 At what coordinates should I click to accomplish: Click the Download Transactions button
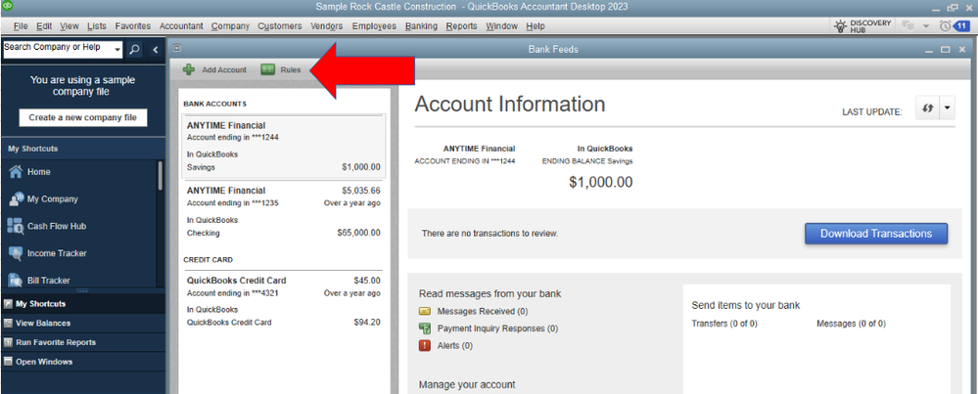coord(876,234)
